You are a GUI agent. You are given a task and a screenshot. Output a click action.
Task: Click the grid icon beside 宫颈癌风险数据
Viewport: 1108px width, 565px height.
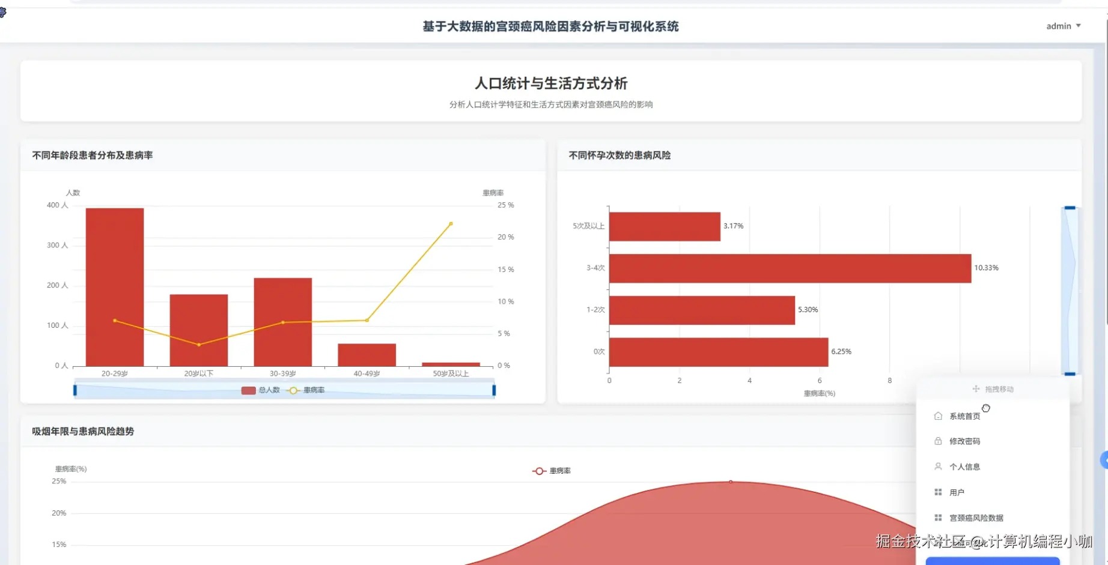(x=938, y=518)
